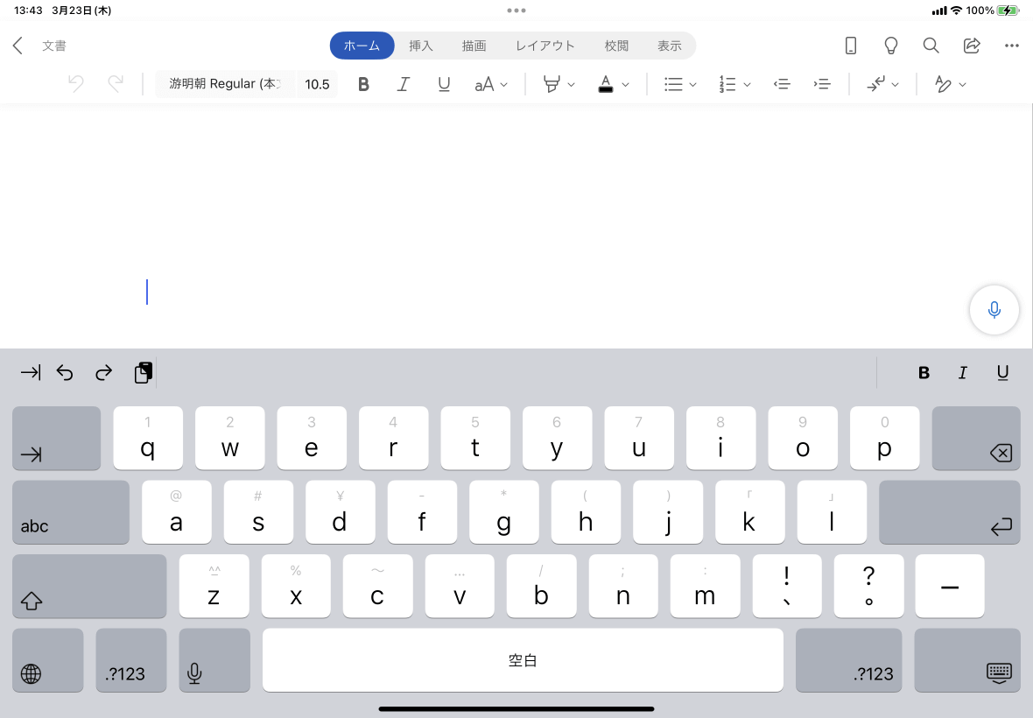The height and width of the screenshot is (718, 1033).
Task: Apply the text highlight pen
Action: [x=552, y=84]
